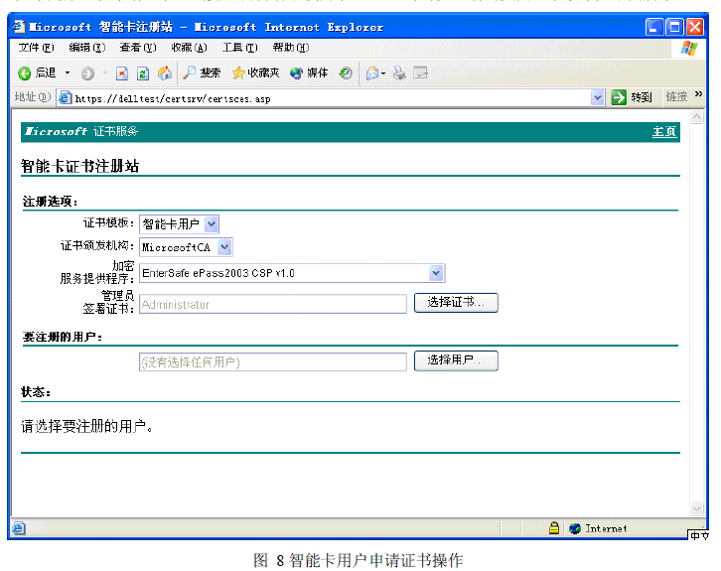The width and height of the screenshot is (721, 571).
Task: Open the View (查看) menu
Action: [x=138, y=48]
